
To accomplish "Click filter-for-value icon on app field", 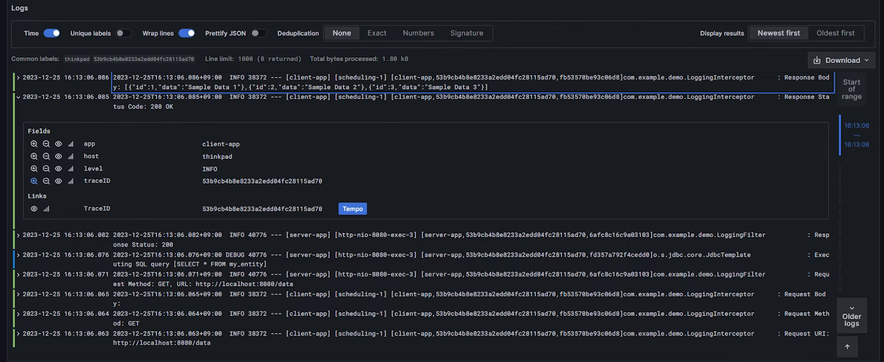I will click(x=34, y=144).
